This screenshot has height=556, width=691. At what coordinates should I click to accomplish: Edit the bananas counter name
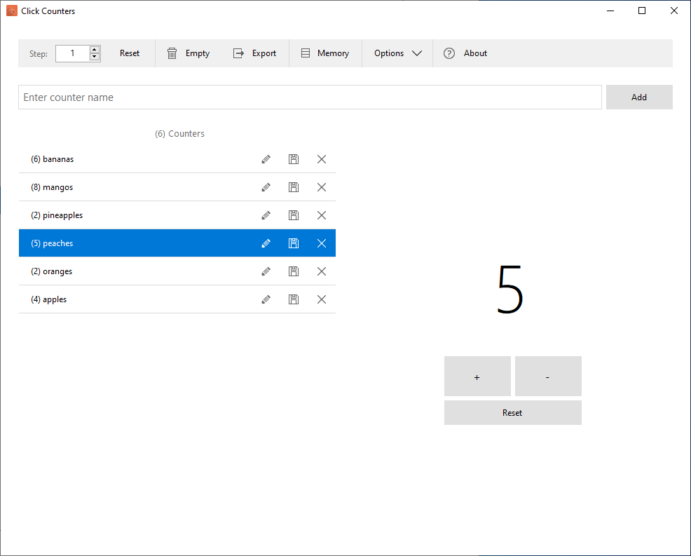click(x=266, y=159)
